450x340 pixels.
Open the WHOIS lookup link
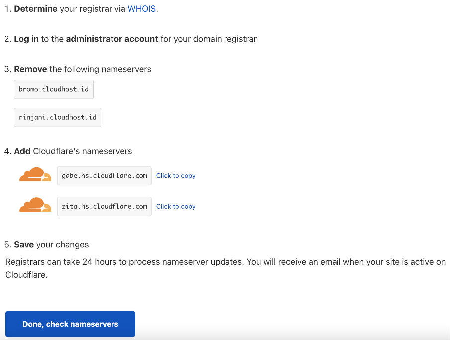click(x=142, y=8)
